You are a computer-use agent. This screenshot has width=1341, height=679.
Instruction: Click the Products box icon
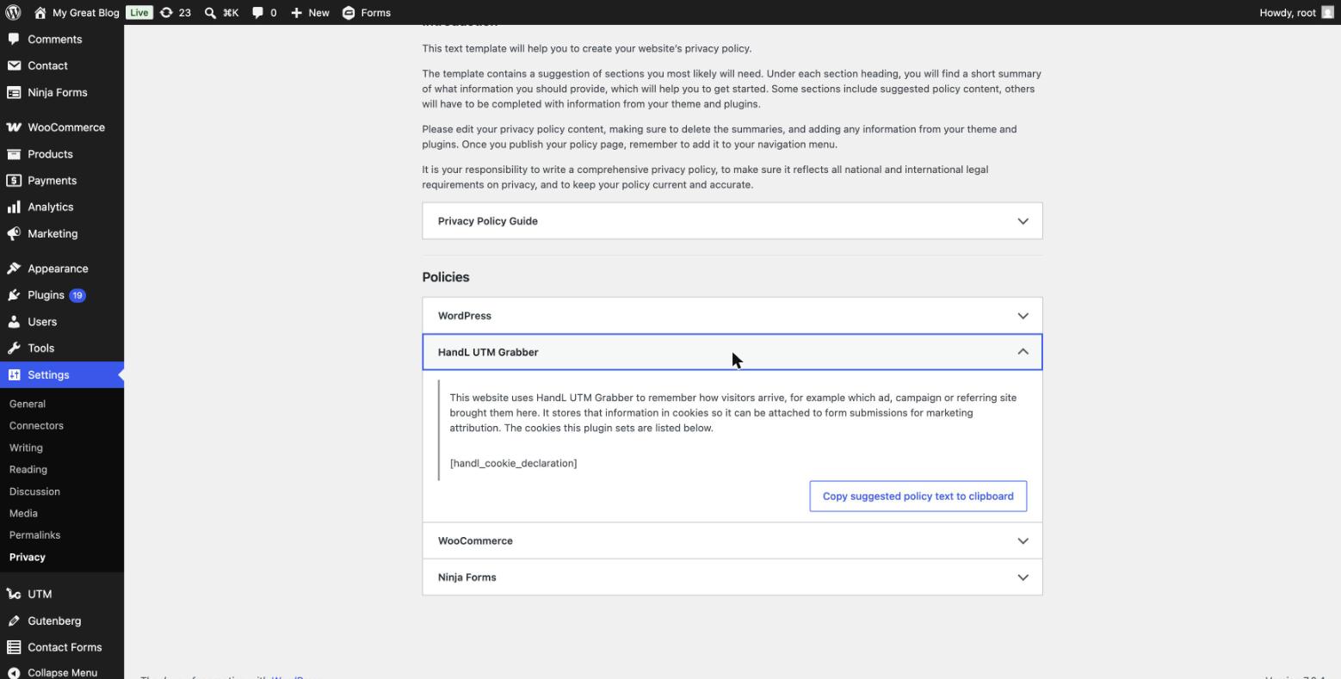click(14, 154)
